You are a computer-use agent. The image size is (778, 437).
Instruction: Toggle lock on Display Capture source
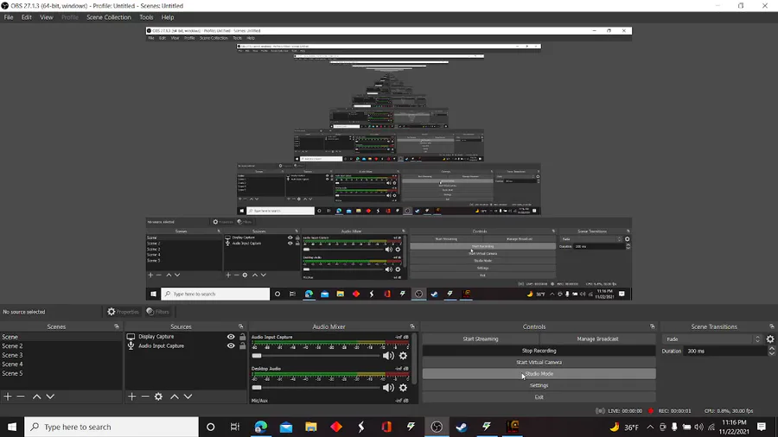pos(242,337)
